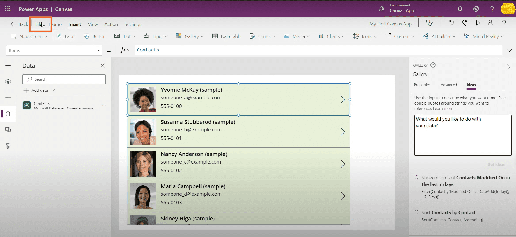
Task: Open the Tree view layers icon
Action: pos(8,82)
